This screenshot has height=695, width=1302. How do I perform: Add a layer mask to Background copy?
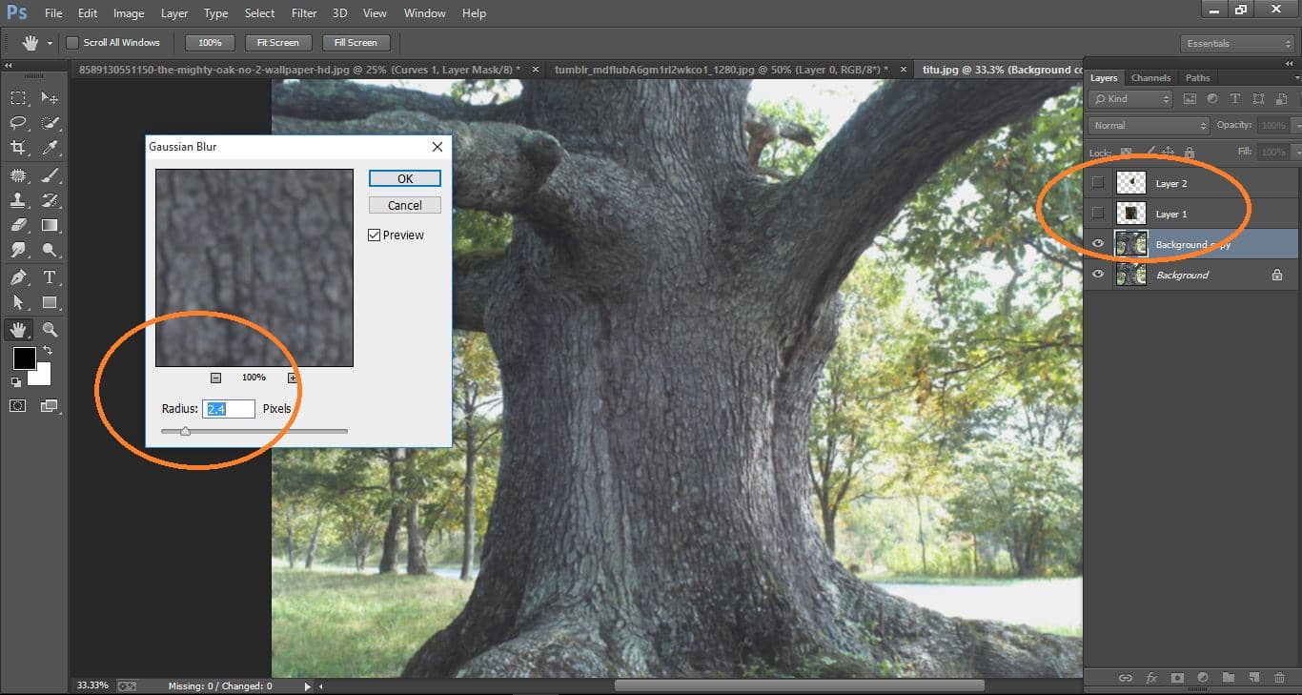click(1177, 678)
